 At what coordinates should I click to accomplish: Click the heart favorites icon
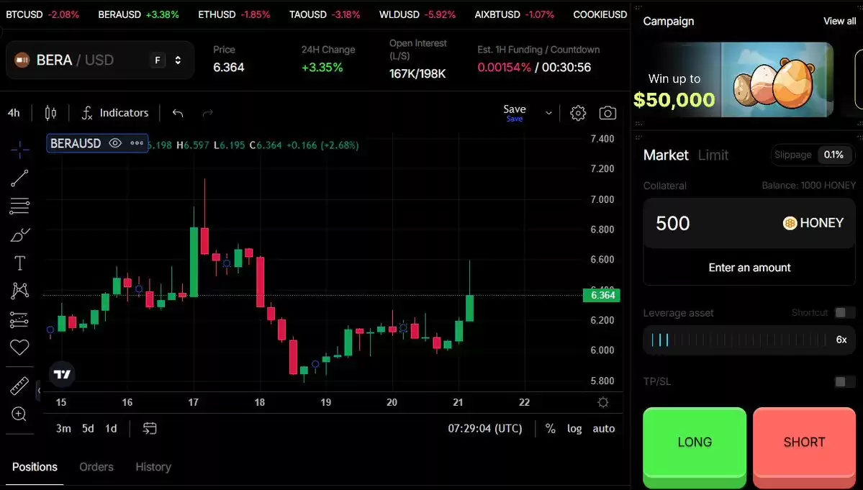(19, 347)
